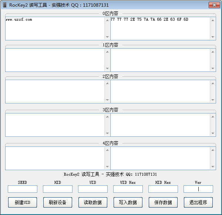Click scroll-up arrow of 1区 right hex area
Viewport: 222px width, 215px height.
pyautogui.click(x=213, y=52)
